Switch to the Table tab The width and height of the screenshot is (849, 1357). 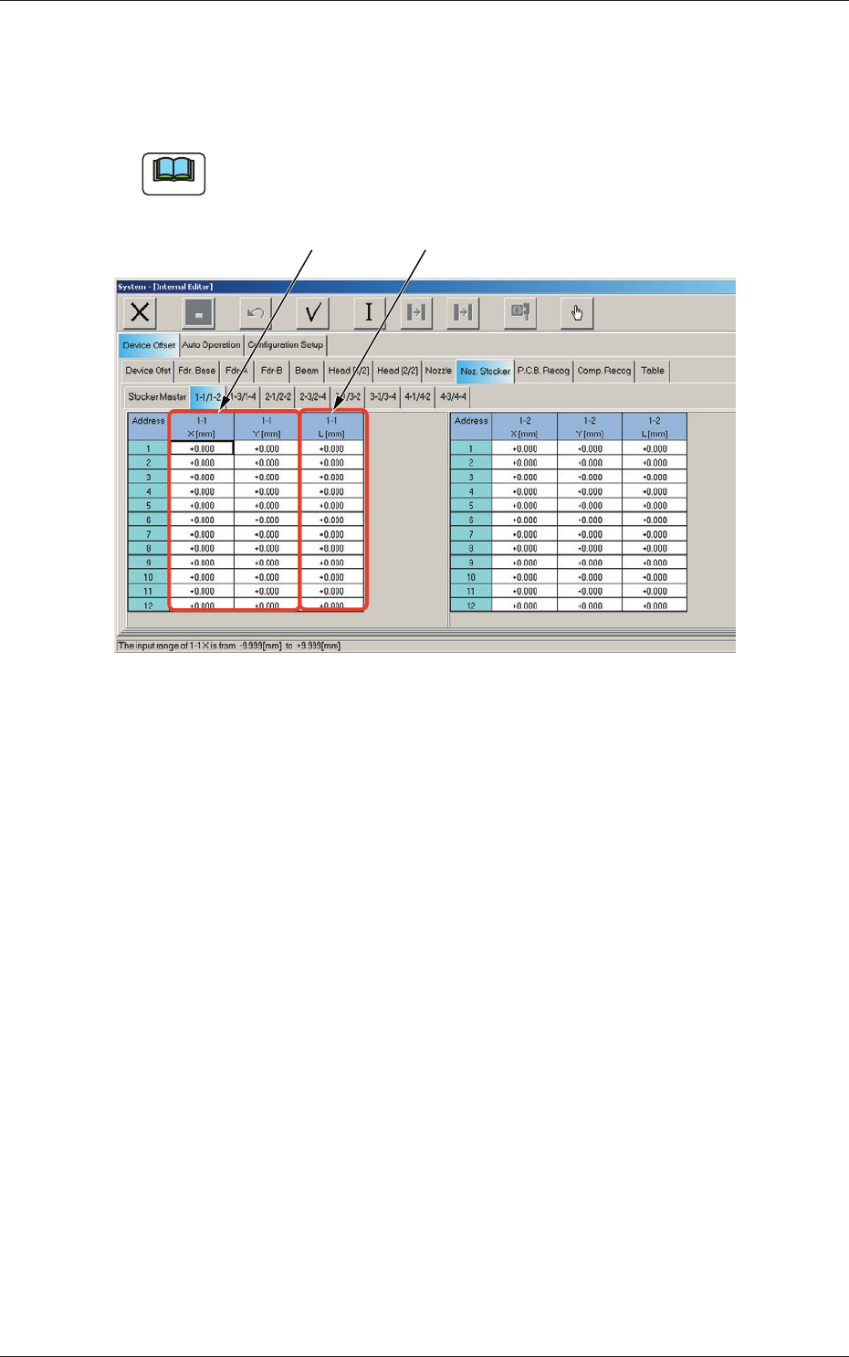point(653,371)
